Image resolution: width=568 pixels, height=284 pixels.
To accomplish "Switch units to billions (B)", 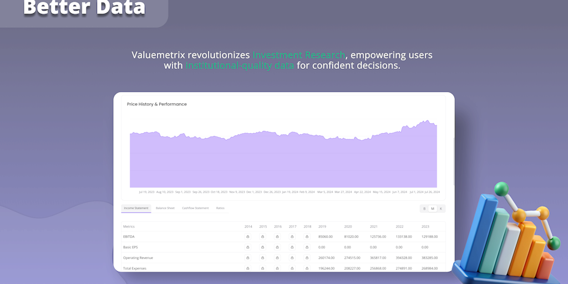I will (424, 209).
